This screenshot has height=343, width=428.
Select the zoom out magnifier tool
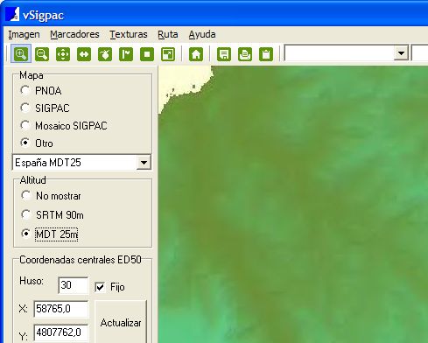point(42,54)
